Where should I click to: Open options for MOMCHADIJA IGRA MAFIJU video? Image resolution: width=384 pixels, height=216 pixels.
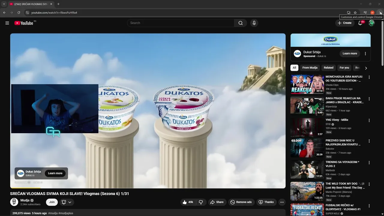click(x=369, y=77)
